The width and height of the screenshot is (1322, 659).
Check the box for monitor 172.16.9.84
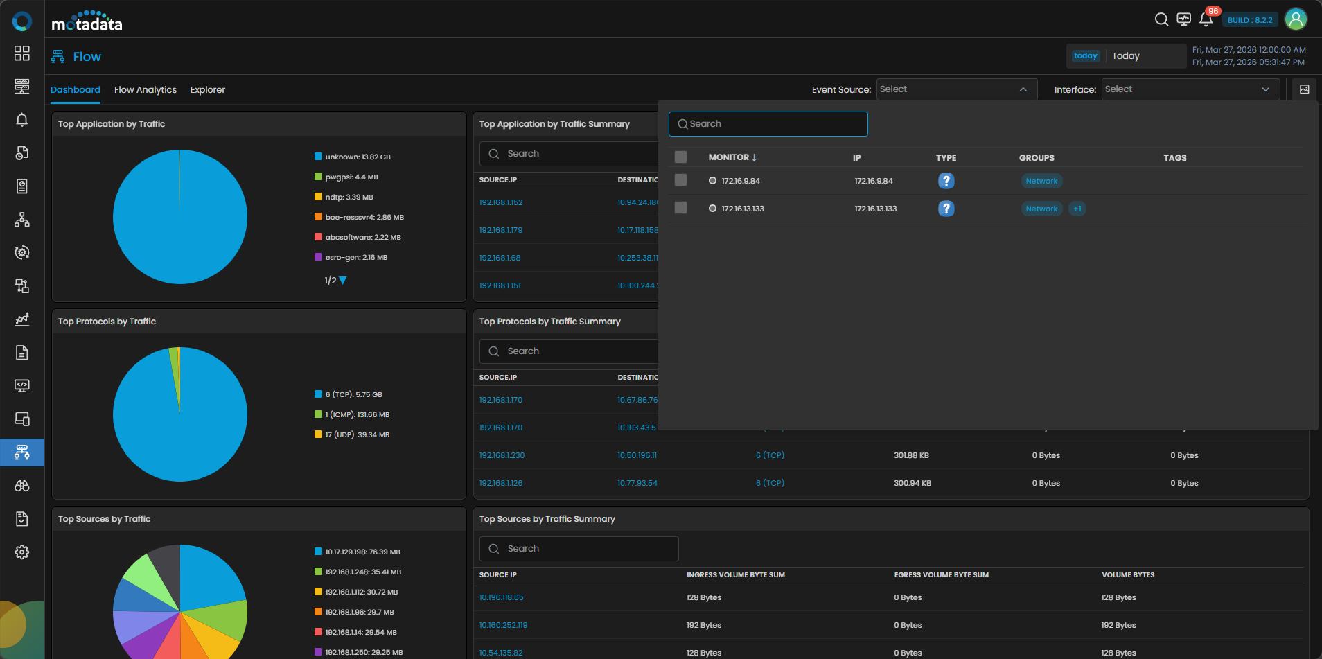tap(680, 180)
